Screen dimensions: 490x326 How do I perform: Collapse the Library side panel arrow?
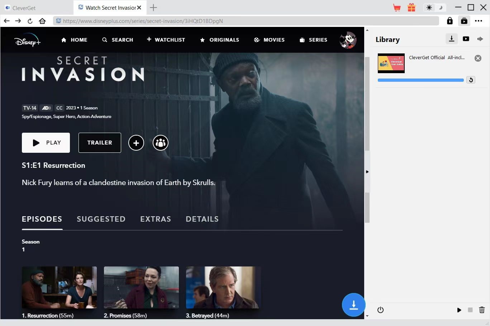coord(367,172)
